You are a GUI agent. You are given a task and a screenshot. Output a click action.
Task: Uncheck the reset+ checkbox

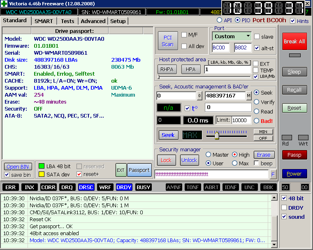(x=79, y=174)
